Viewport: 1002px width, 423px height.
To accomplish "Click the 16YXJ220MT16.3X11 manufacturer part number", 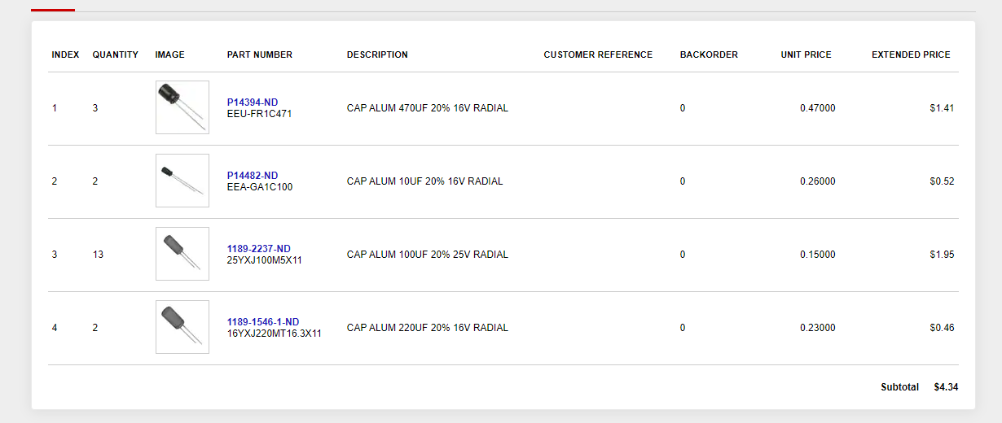I will point(274,334).
